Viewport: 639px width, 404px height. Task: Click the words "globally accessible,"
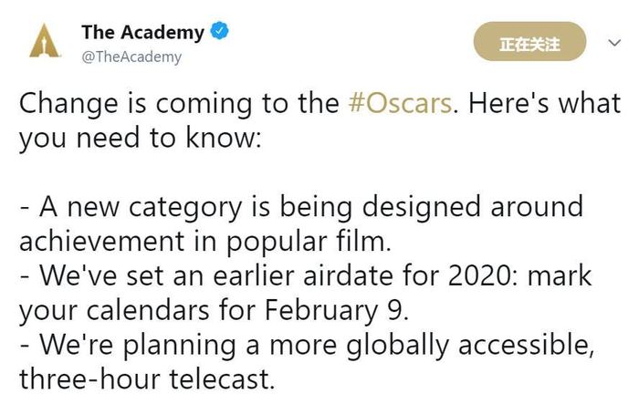470,347
